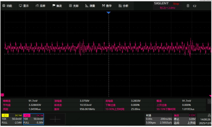
Task: Click the -2.54V offset in C1 box
Action: click(18, 123)
